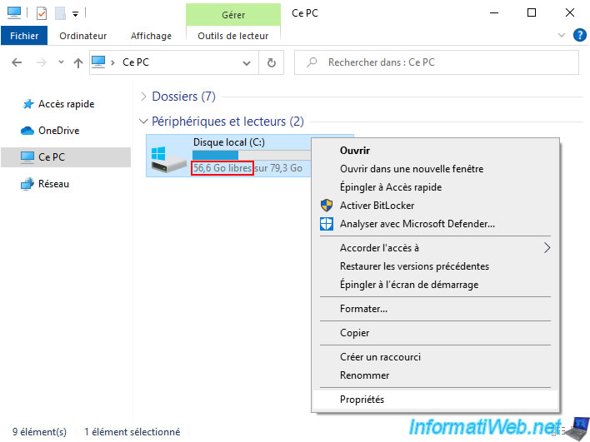Click the Ce PC breadcrumb in address bar
590x442 pixels.
(136, 62)
